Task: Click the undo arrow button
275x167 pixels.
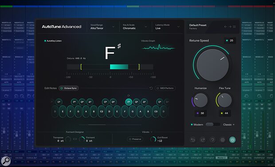Action: pyautogui.click(x=193, y=140)
